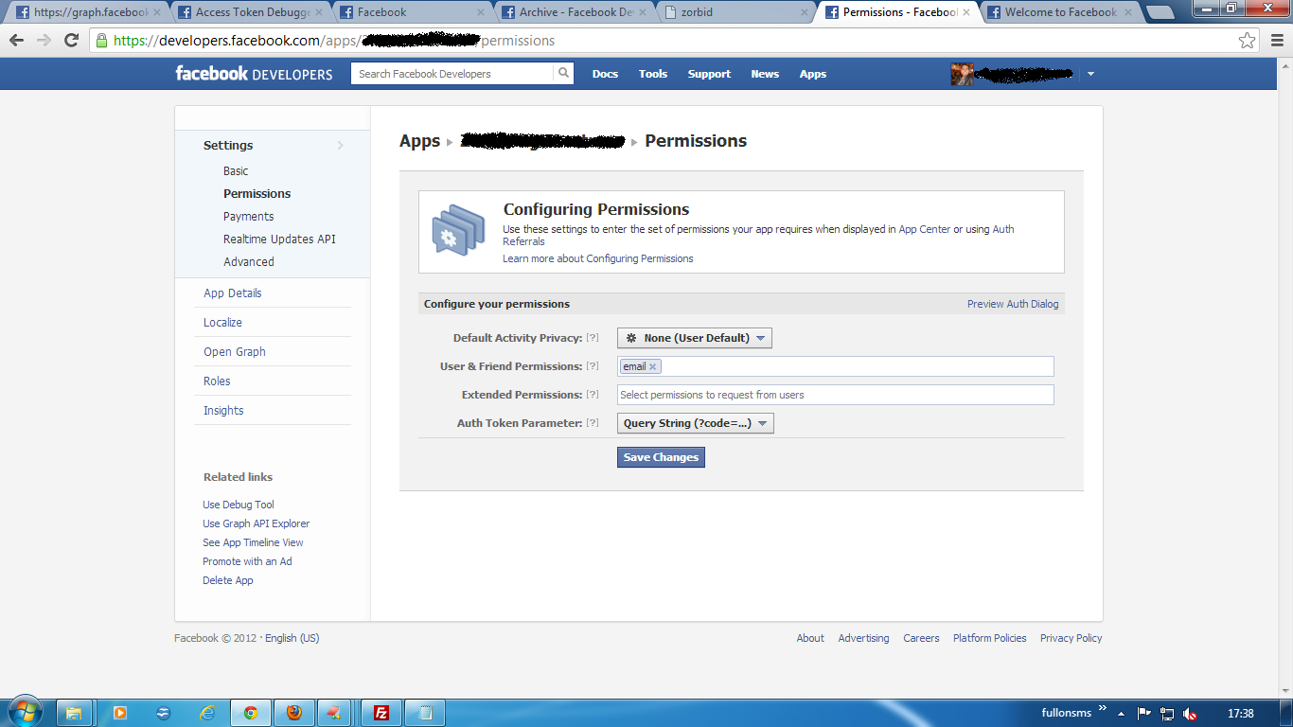The height and width of the screenshot is (727, 1293).
Task: Click the help [?] next to Default Activity Privacy
Action: (593, 338)
